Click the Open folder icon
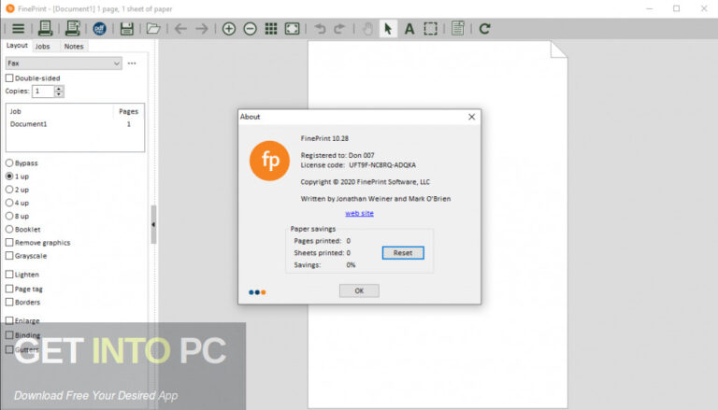 click(153, 29)
